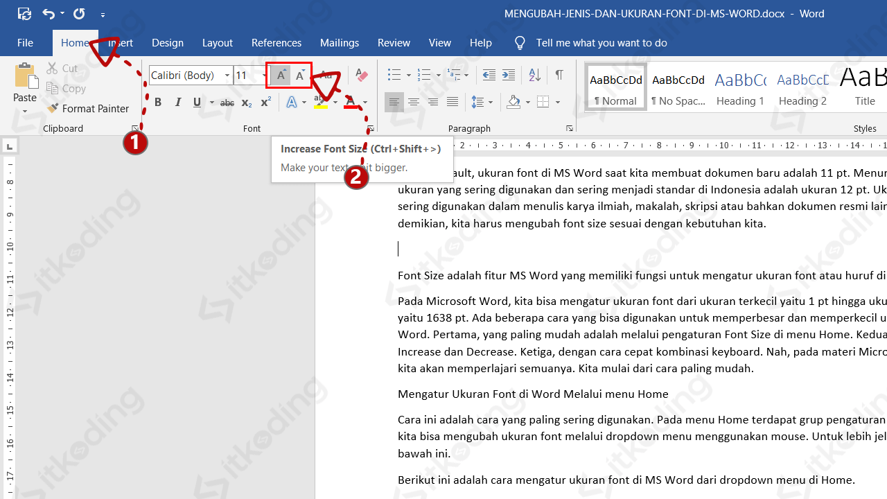Click the Cut button
887x499 pixels.
63,68
